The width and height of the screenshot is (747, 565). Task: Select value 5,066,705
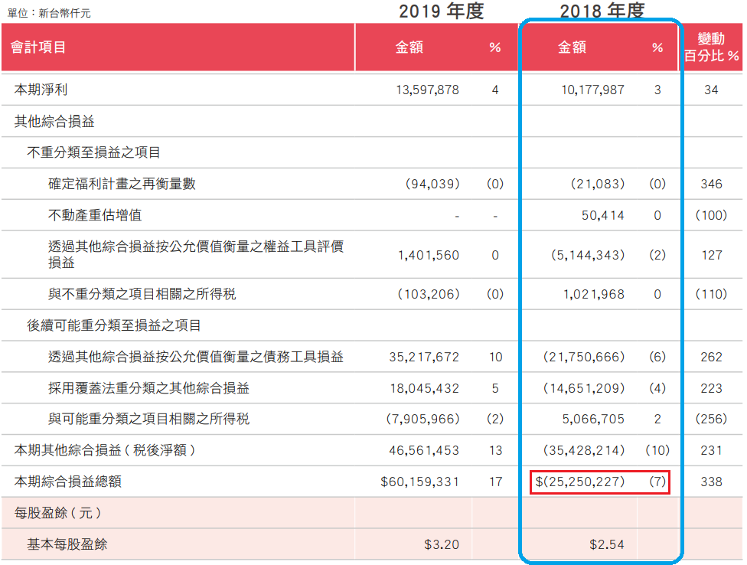(593, 420)
